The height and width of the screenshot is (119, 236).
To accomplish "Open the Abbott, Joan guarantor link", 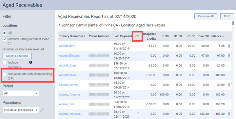I will point(67,66).
